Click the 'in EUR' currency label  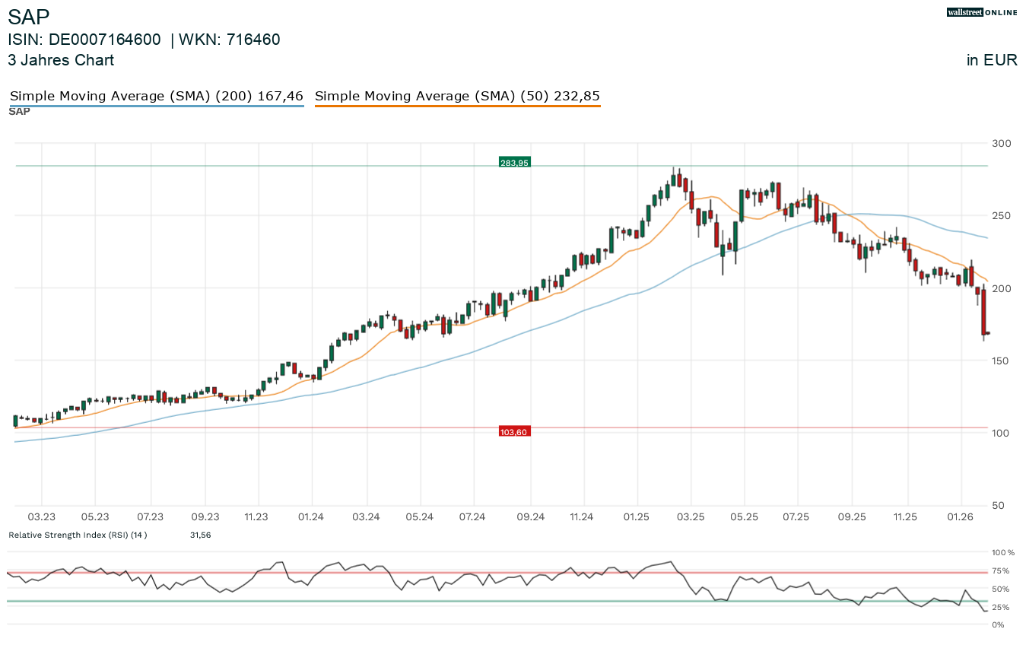point(992,60)
